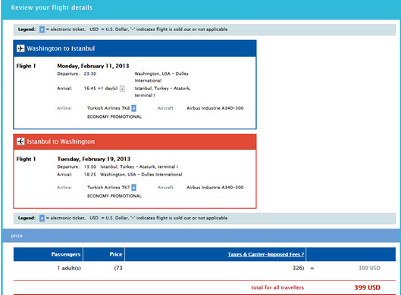This screenshot has height=295, width=401.
Task: Click ECONOMY PROMOTIONAL under Turkish Airlines TK7
Action: tap(114, 196)
